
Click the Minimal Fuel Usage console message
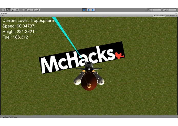click(10, 117)
